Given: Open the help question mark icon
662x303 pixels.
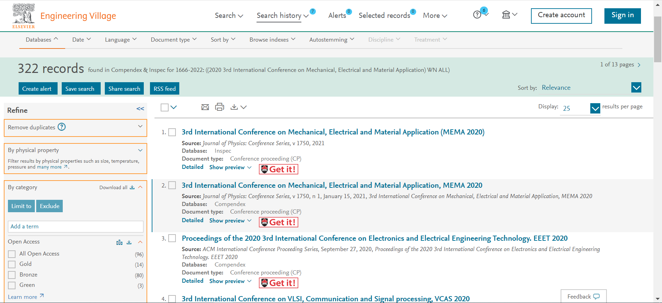Looking at the screenshot, I should [x=477, y=15].
